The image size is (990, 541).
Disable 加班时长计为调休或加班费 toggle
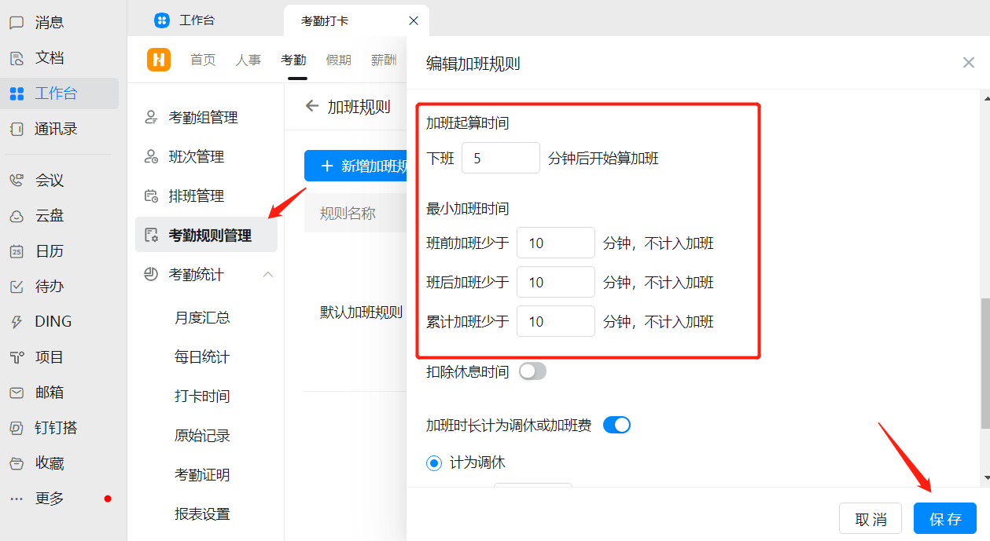click(x=616, y=424)
